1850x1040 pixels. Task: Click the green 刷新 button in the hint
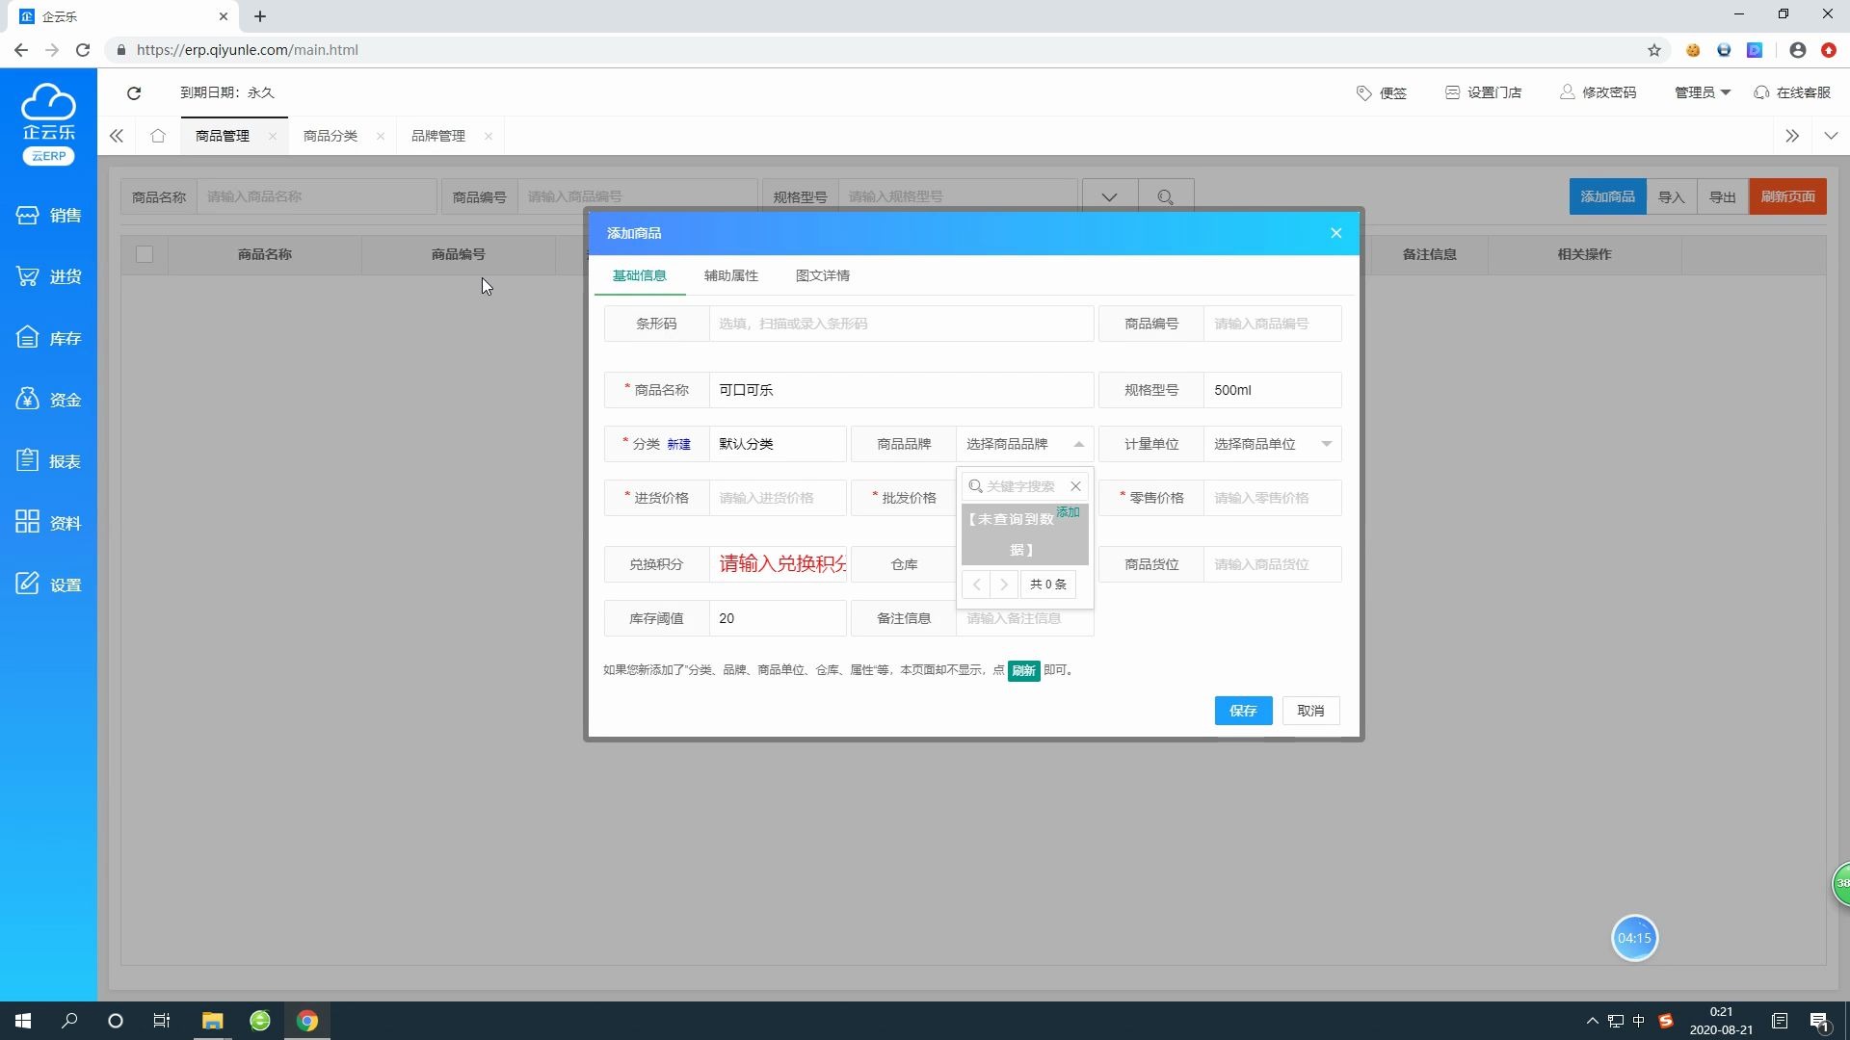(x=1023, y=670)
